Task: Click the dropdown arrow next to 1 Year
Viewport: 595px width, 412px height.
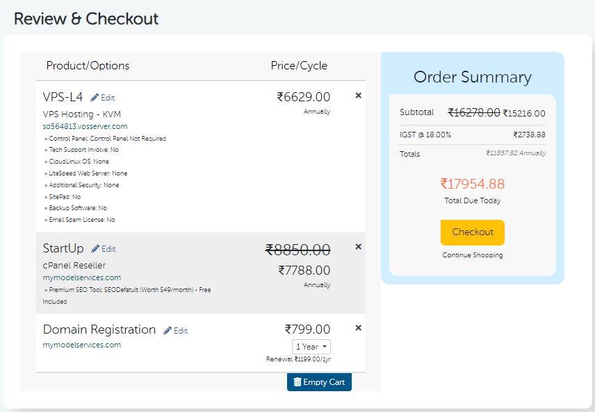Action: point(324,347)
